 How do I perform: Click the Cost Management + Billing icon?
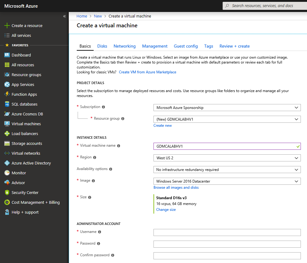(x=7, y=202)
